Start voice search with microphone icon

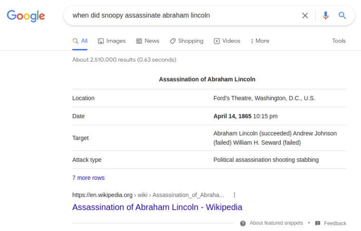325,16
